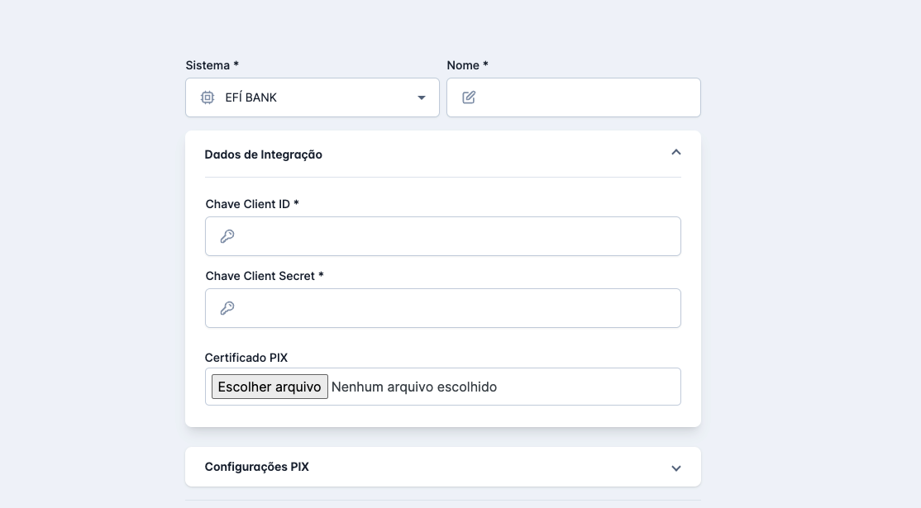The height and width of the screenshot is (508, 921).
Task: Click the Certificado PIX label
Action: 246,358
